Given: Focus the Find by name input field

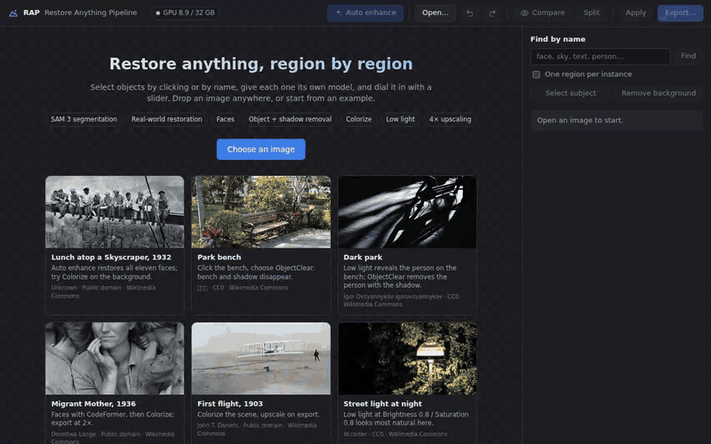Looking at the screenshot, I should (600, 56).
